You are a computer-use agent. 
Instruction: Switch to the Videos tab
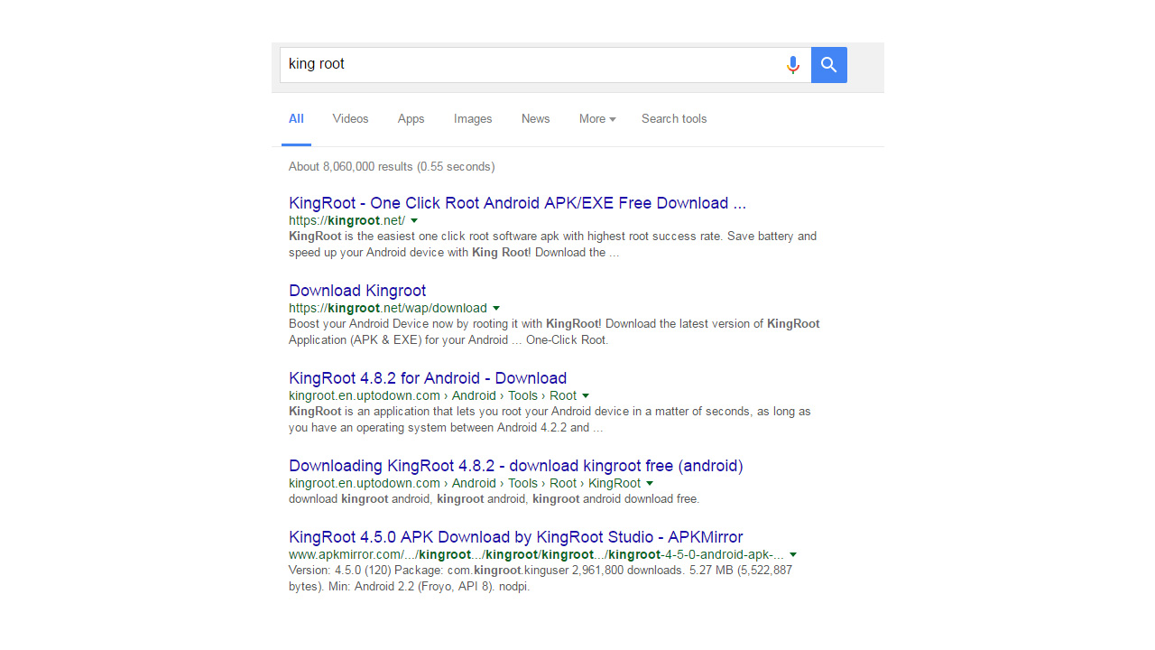point(350,119)
